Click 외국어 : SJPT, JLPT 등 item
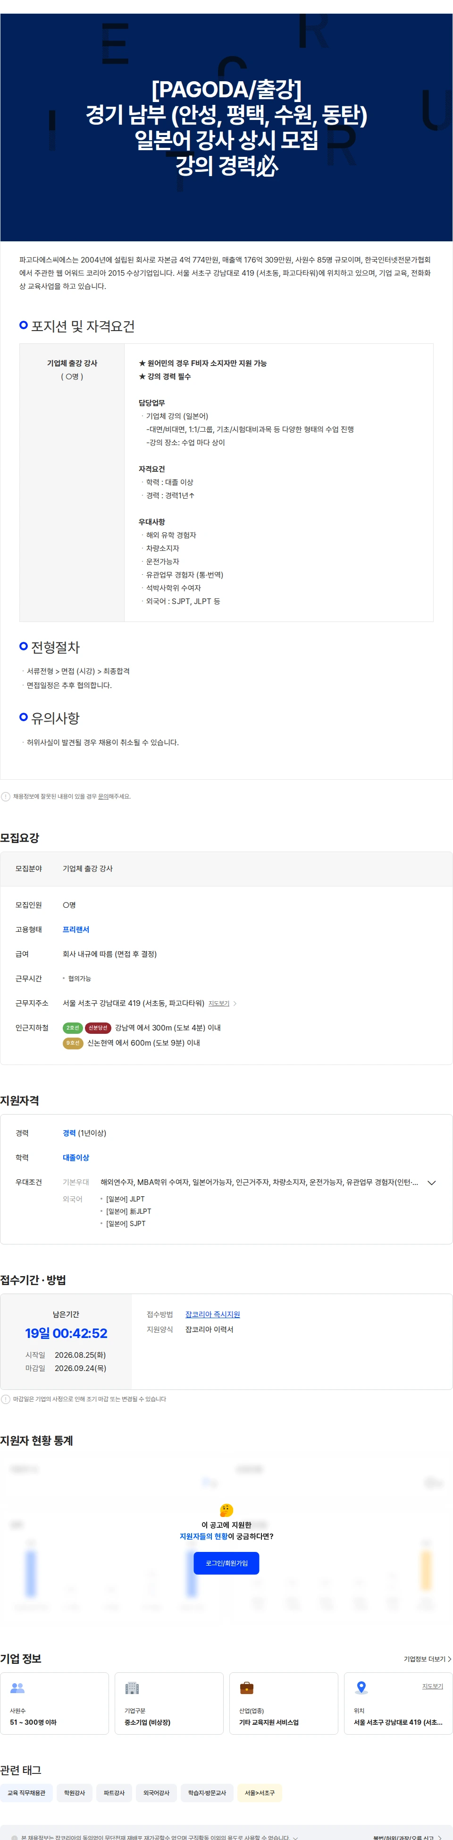Image resolution: width=453 pixels, height=1840 pixels. [184, 601]
